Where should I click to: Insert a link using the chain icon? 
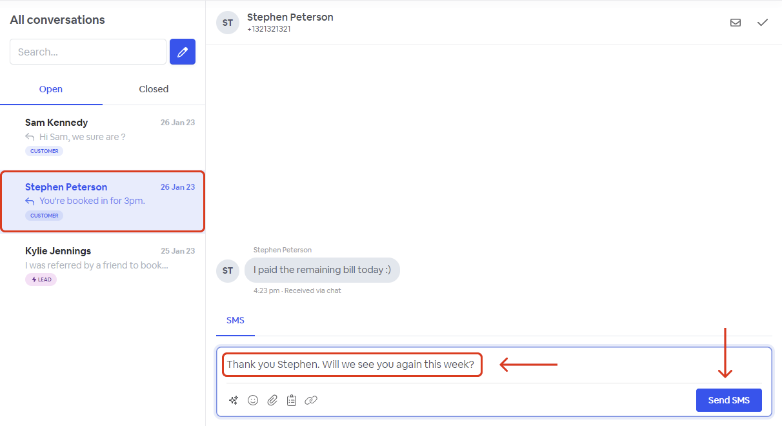click(x=311, y=400)
